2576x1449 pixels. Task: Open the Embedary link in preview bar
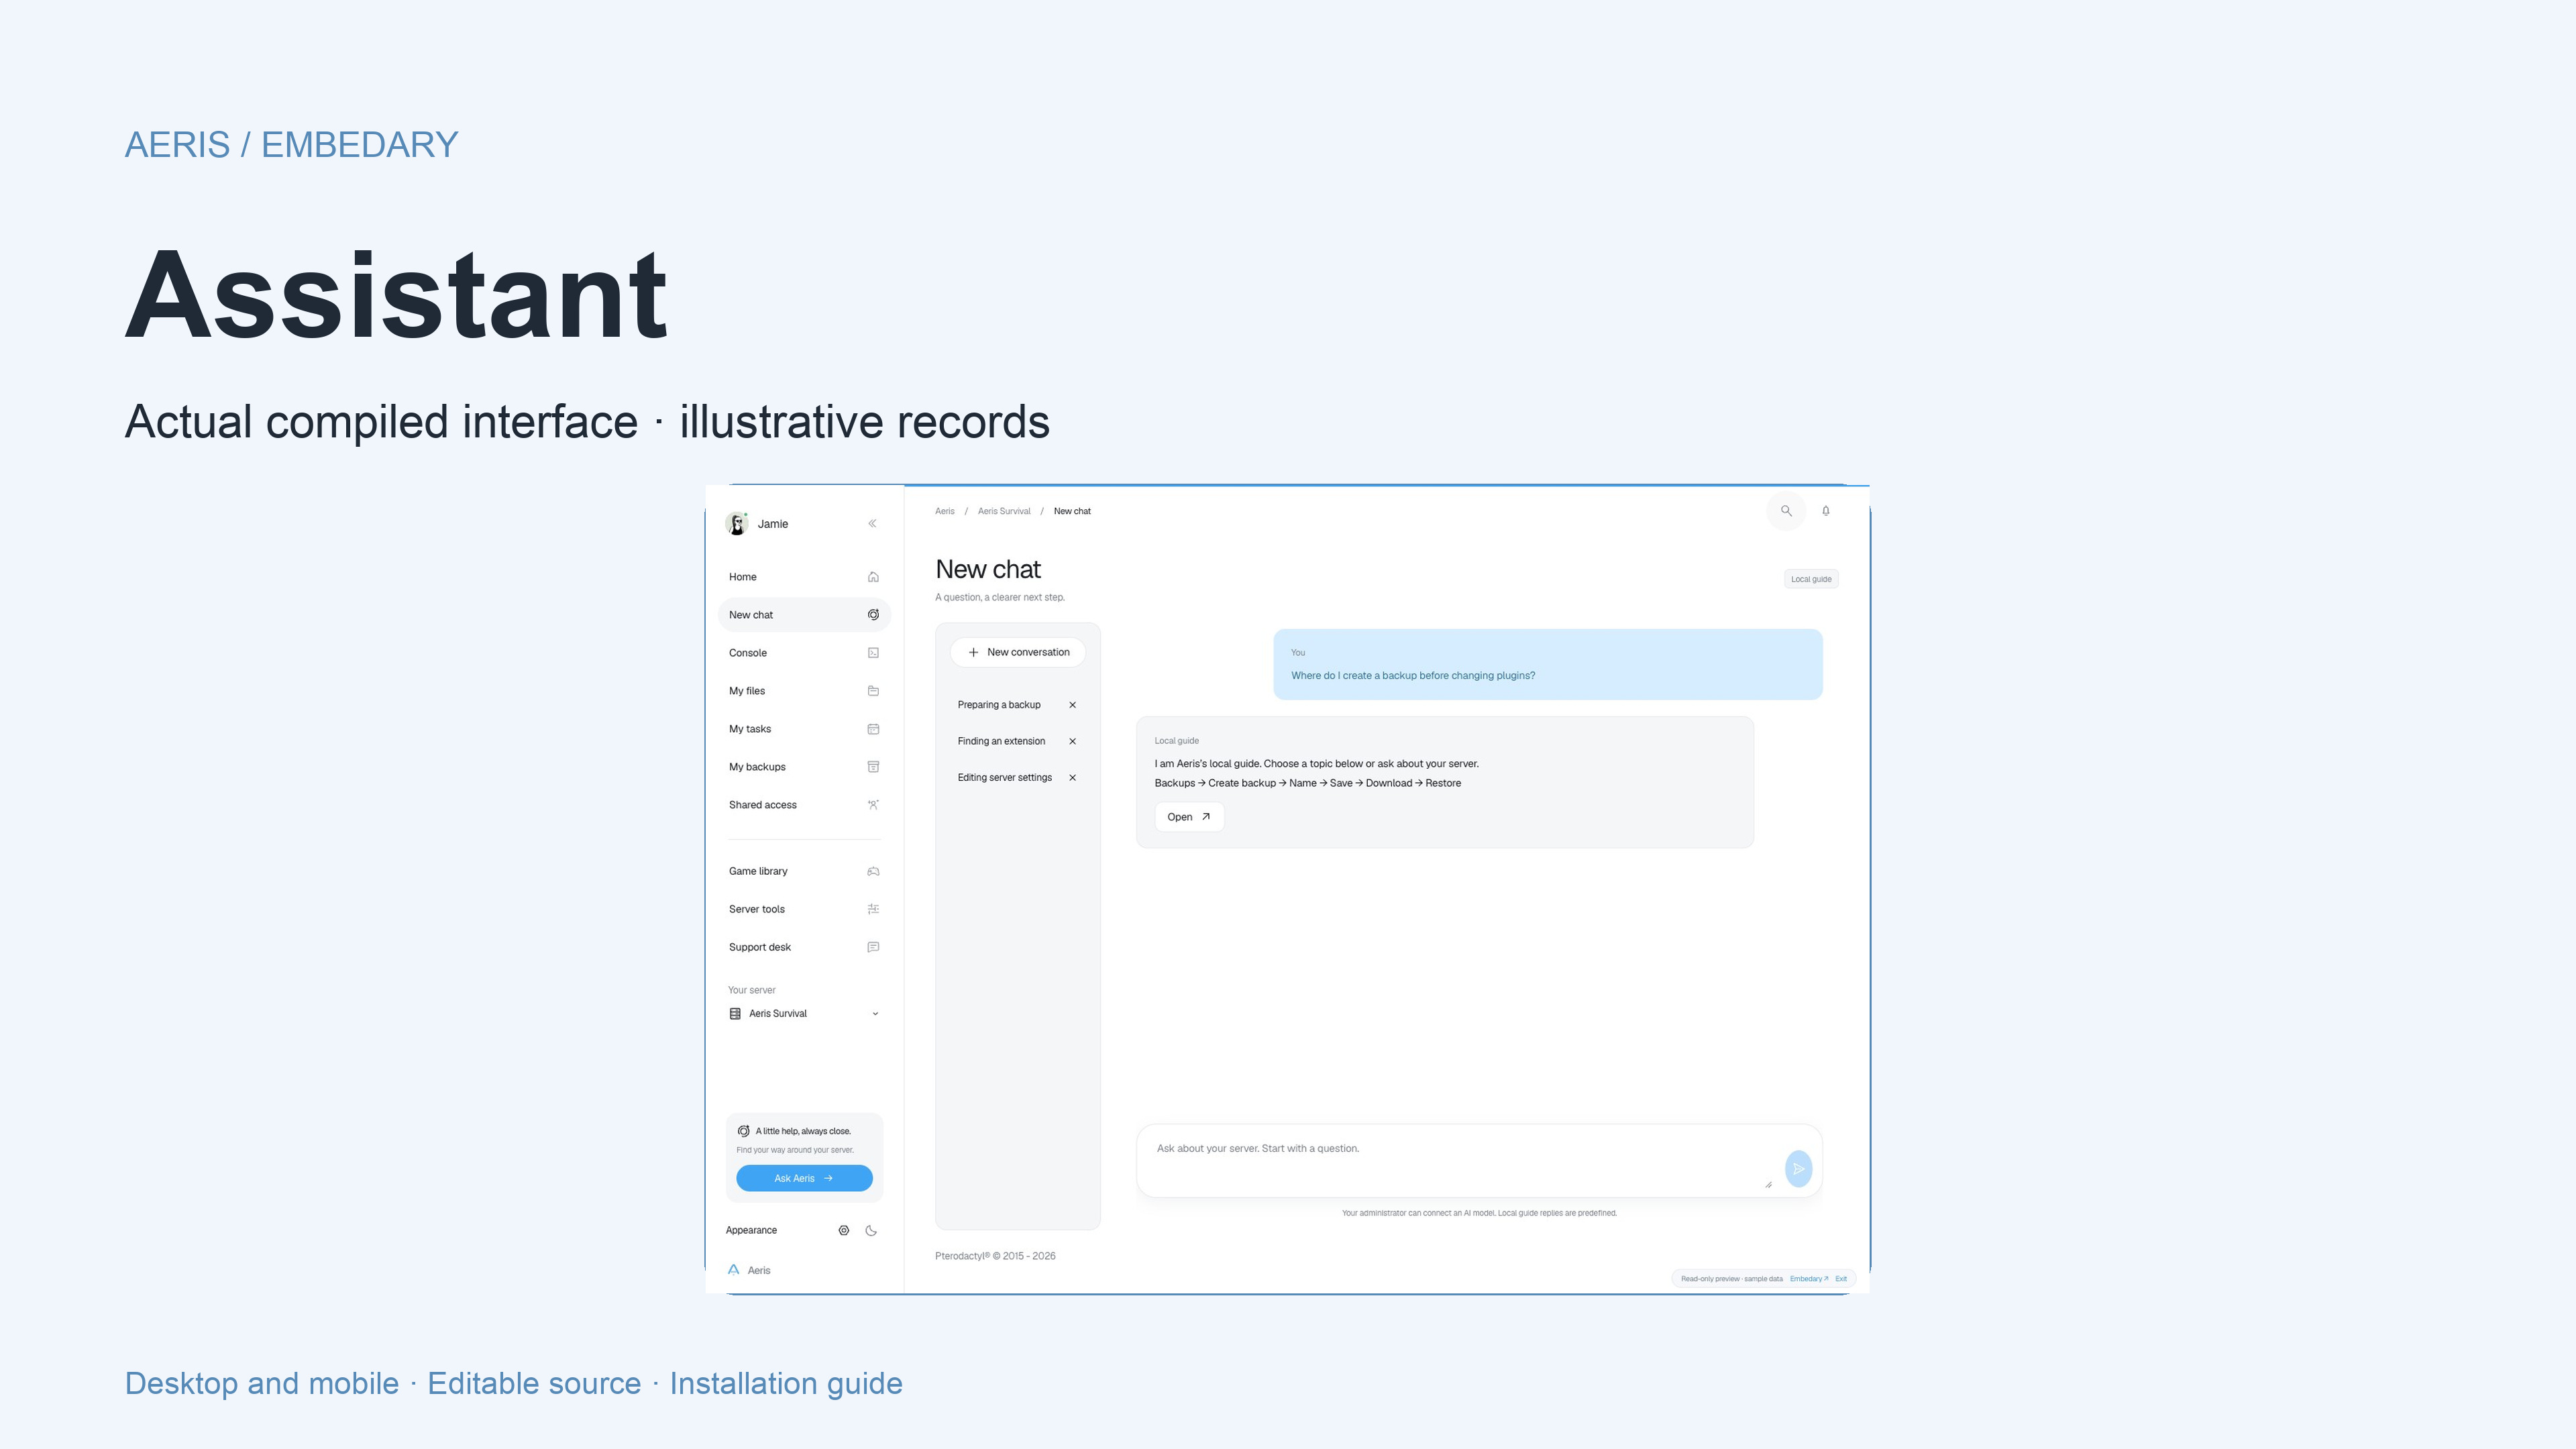(x=1809, y=1279)
